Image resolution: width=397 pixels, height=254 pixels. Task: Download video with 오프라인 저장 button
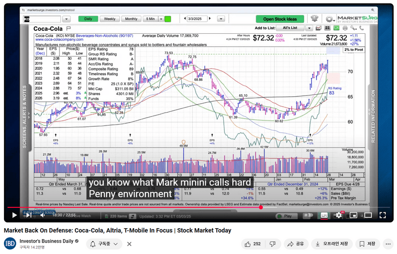coord(331,244)
